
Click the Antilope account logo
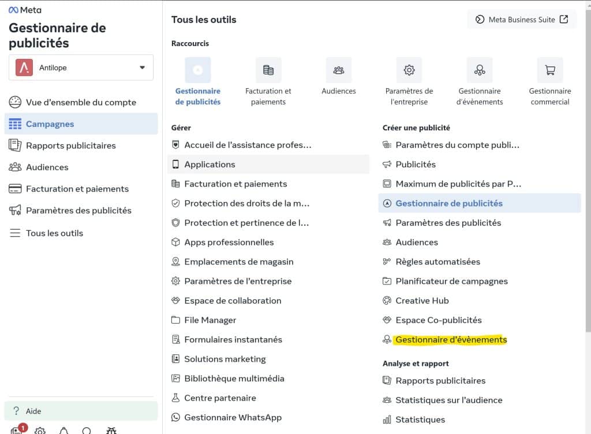pos(24,68)
